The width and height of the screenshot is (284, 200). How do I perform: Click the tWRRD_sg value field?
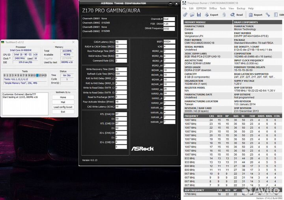coord(169,89)
